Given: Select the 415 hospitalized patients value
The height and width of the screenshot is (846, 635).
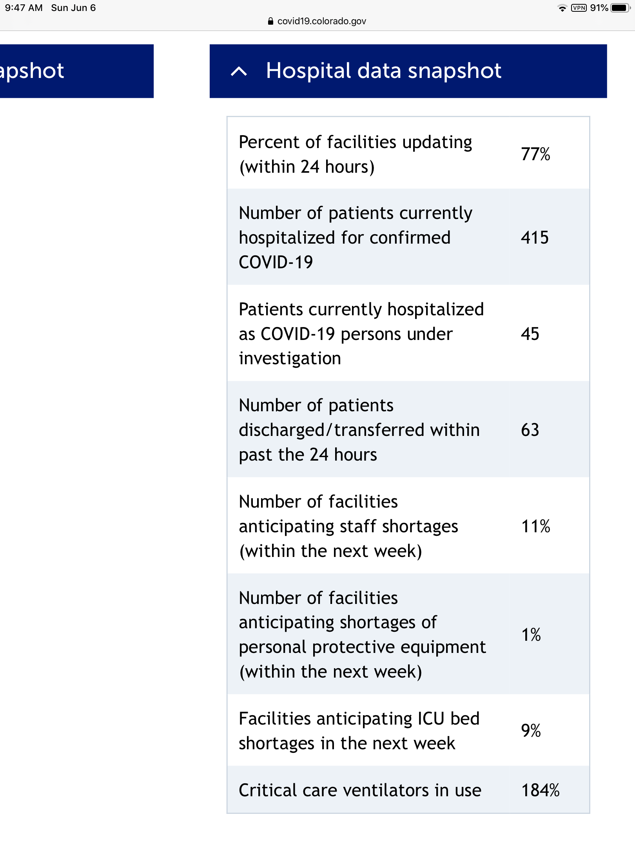Looking at the screenshot, I should (x=535, y=237).
